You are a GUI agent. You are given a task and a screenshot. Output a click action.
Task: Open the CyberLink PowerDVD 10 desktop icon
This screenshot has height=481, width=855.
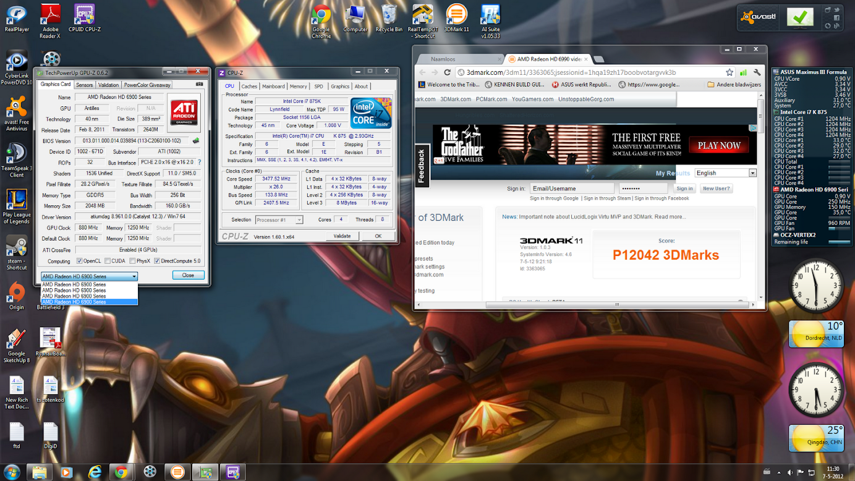(x=17, y=68)
